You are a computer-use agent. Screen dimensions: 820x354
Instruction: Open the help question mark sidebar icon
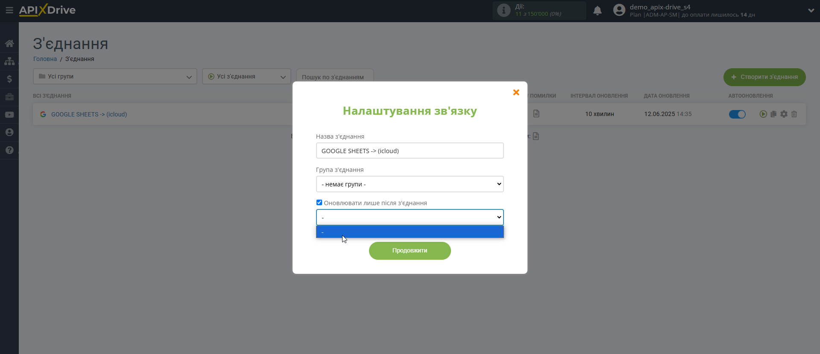coord(9,150)
